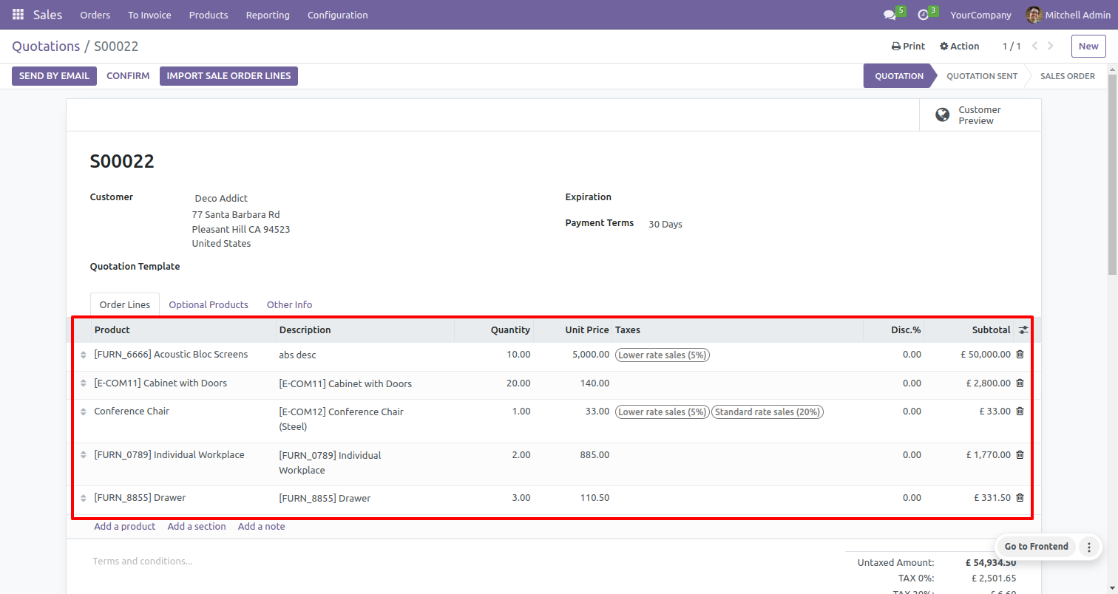Go back to Quotations breadcrumb
Viewport: 1118px width, 594px height.
tap(46, 46)
